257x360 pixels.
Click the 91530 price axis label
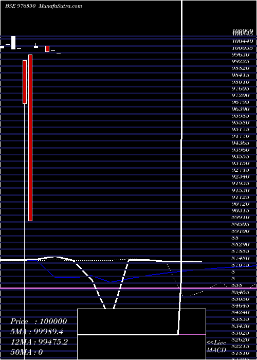241,190
